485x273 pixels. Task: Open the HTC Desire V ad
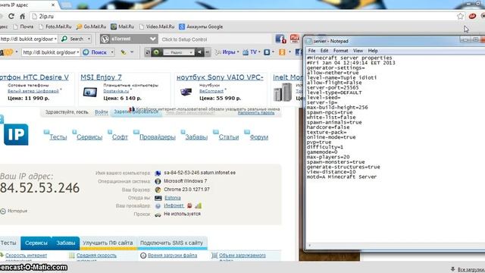[34, 77]
